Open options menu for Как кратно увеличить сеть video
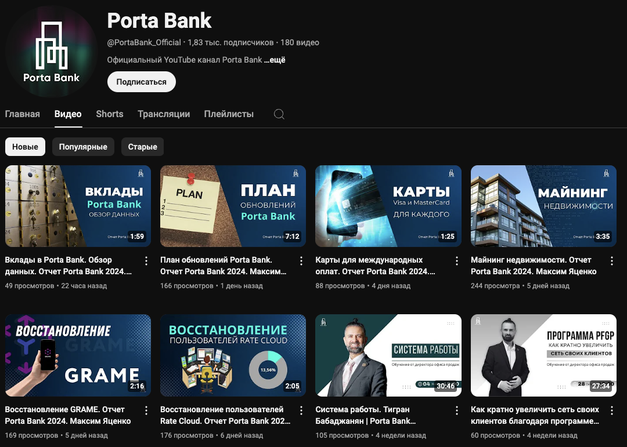 (x=612, y=410)
